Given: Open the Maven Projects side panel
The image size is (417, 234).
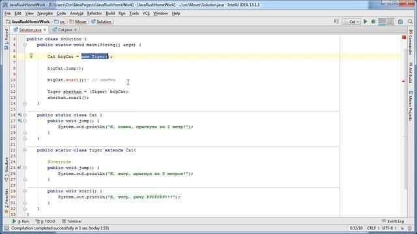Looking at the screenshot, I should (410, 105).
